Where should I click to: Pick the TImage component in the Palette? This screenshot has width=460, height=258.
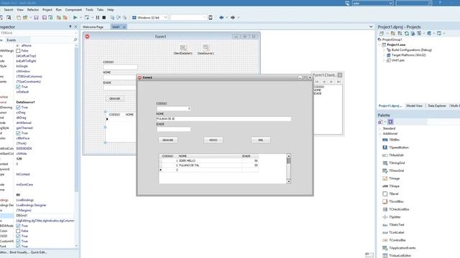pyautogui.click(x=395, y=178)
